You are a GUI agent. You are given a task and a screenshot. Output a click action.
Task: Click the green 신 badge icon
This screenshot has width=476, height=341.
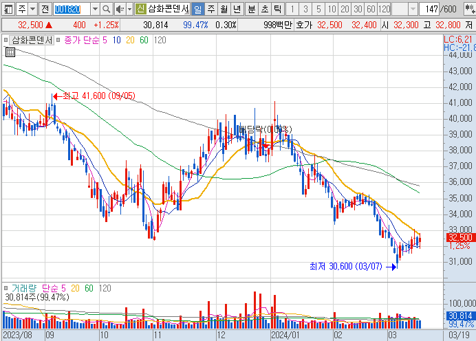pos(140,9)
